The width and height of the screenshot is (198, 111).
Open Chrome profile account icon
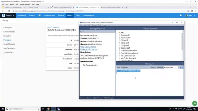(x=192, y=11)
